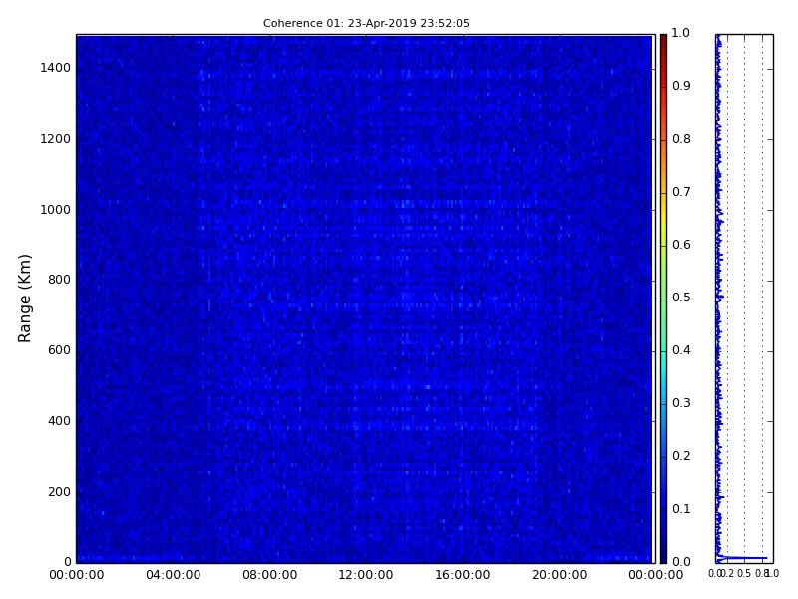The image size is (798, 599).
Task: Click the 1000 range tick label
Action: click(56, 210)
